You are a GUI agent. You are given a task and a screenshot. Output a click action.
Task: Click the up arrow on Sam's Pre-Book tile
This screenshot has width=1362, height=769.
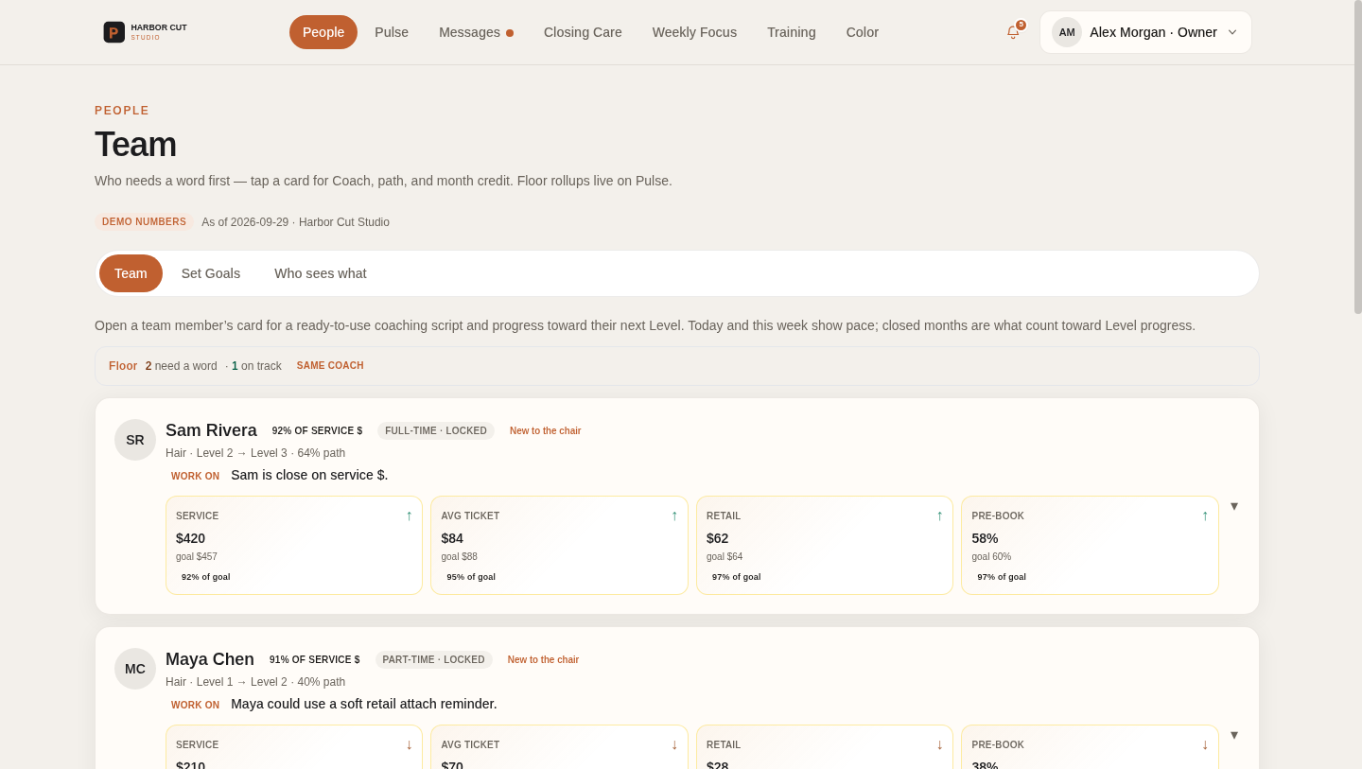point(1205,516)
